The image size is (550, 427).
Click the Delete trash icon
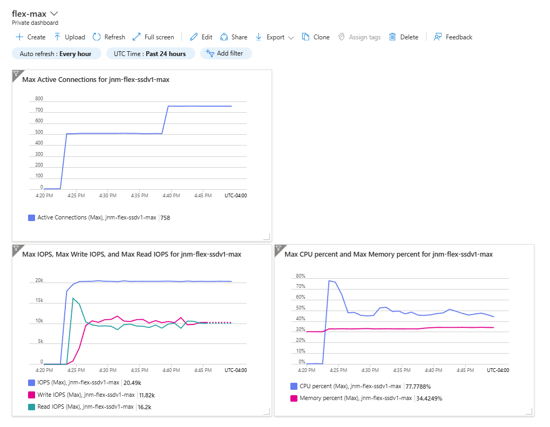pyautogui.click(x=392, y=37)
